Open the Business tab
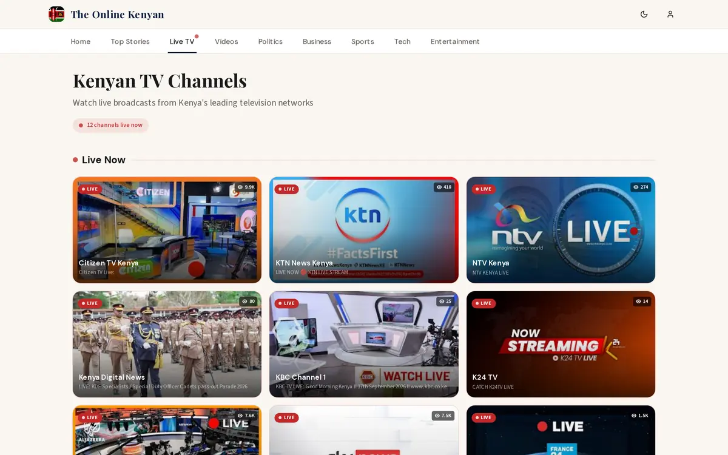Screen dimensions: 728x455 click(317, 42)
